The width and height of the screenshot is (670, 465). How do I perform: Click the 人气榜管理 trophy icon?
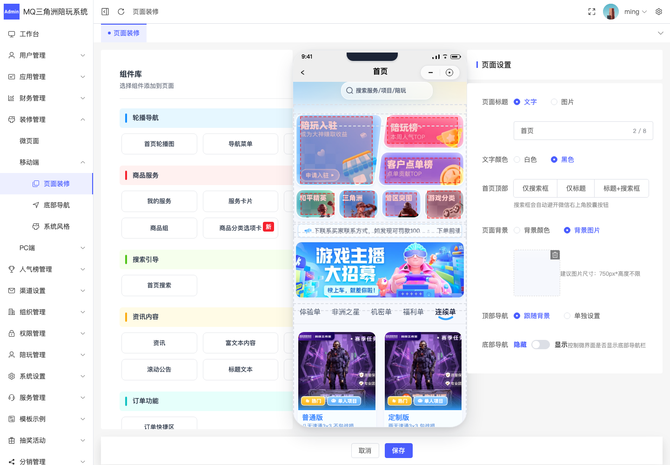(12, 269)
